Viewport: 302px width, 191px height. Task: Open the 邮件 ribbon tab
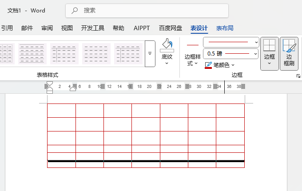(x=27, y=28)
